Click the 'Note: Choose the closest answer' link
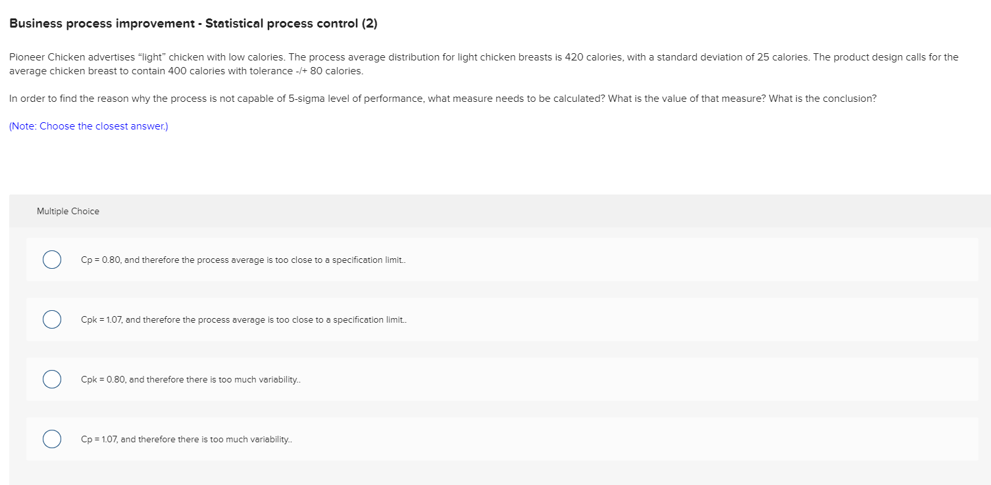 pos(88,126)
